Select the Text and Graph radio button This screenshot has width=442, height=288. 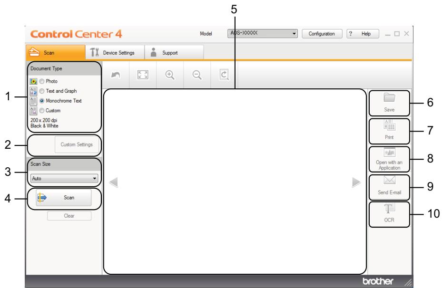[42, 91]
